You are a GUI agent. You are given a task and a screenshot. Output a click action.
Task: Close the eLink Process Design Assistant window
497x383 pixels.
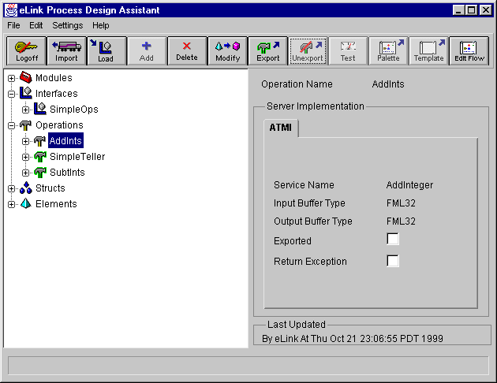[486, 10]
